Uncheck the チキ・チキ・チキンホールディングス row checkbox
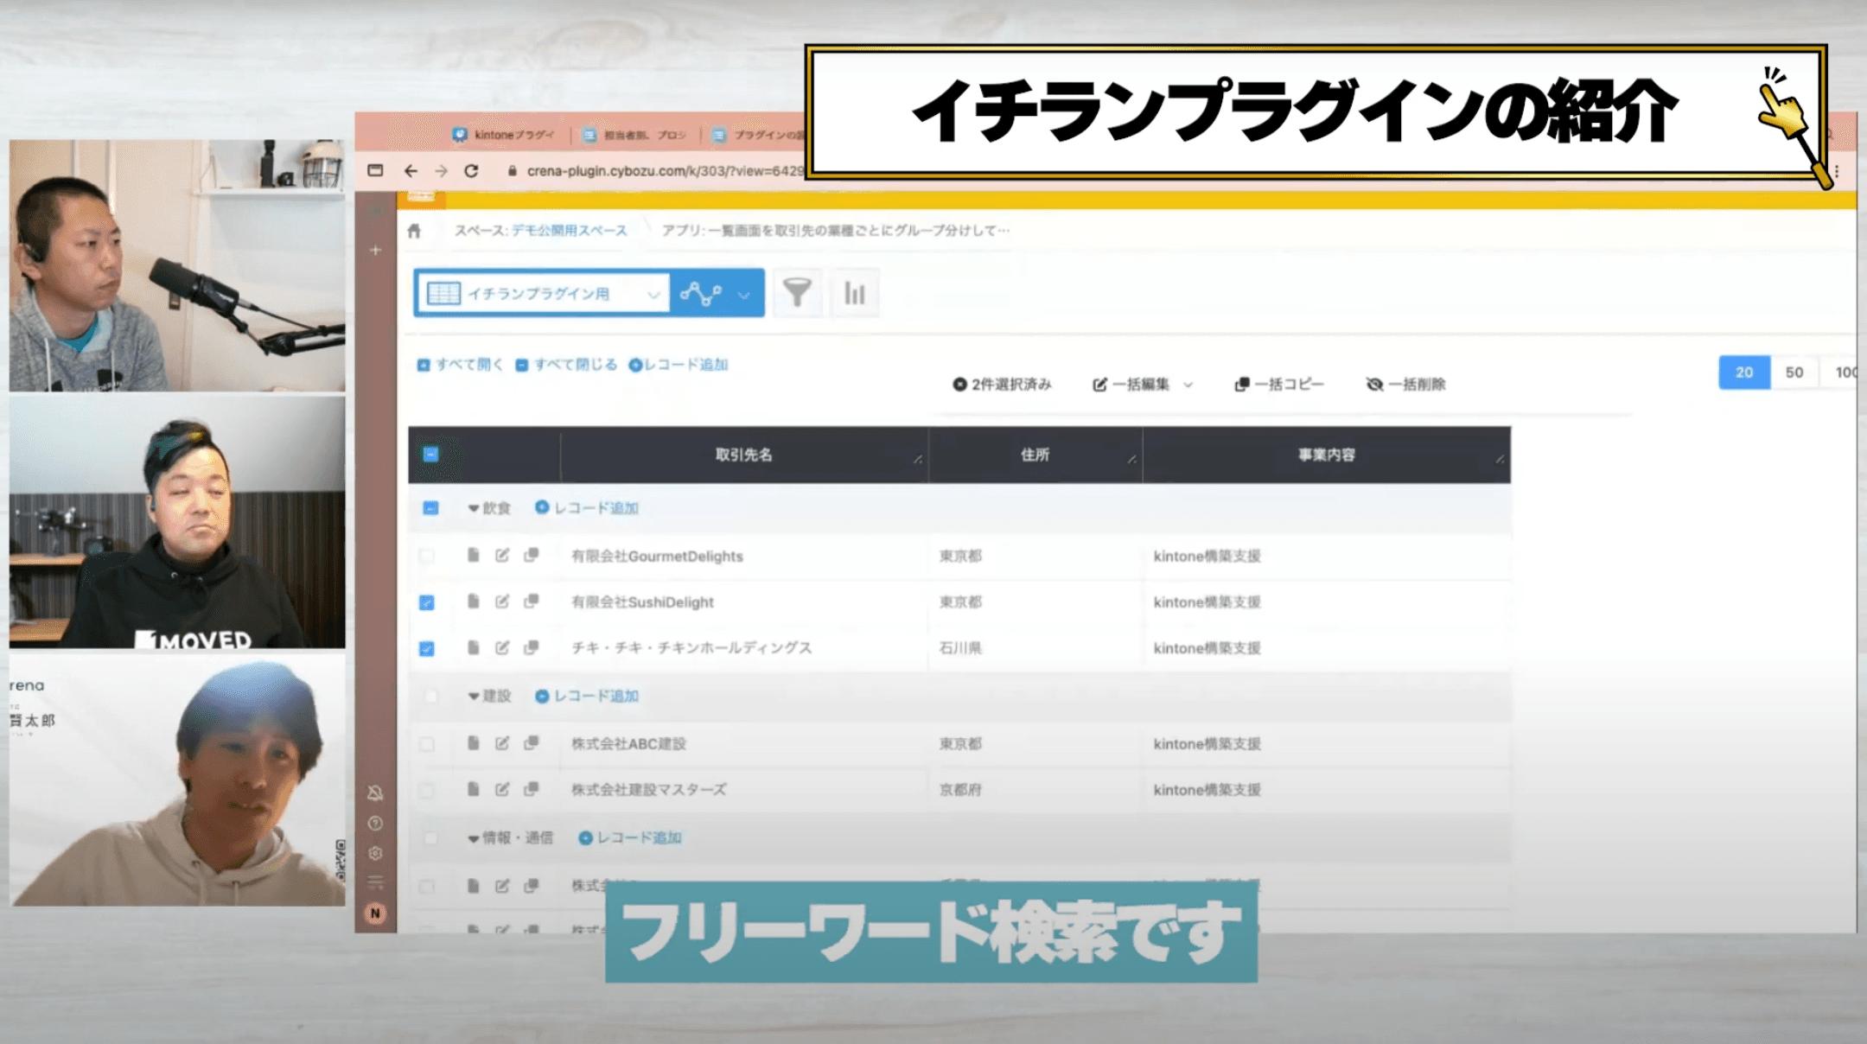The image size is (1867, 1044). point(427,648)
